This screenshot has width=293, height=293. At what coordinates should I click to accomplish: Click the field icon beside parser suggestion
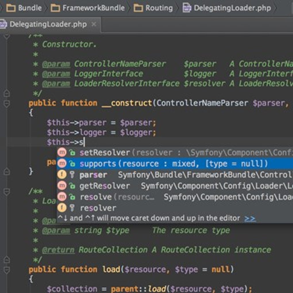[62, 175]
